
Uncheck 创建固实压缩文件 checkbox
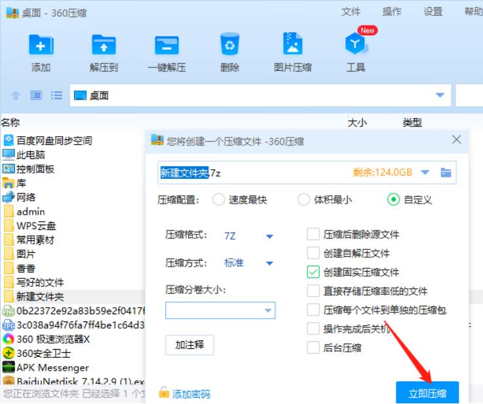click(x=313, y=272)
